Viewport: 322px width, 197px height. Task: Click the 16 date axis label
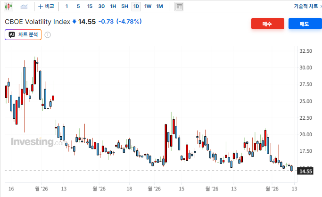(11, 189)
